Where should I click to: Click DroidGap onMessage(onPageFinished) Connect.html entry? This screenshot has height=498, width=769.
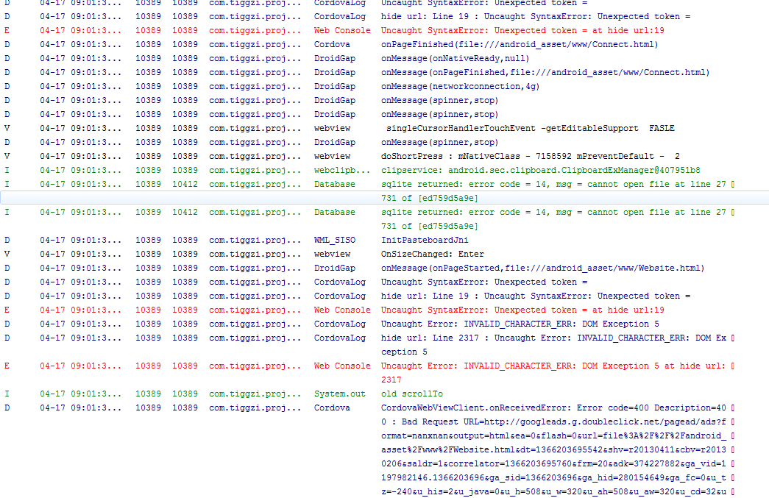(545, 73)
